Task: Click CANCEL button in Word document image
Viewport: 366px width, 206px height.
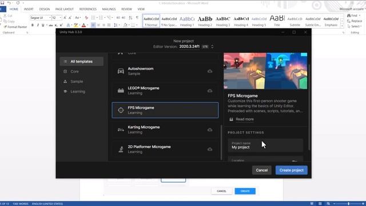Action: 221,191
